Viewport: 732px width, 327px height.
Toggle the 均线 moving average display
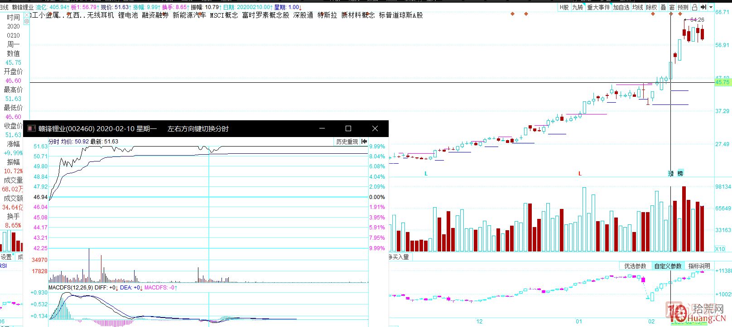point(638,7)
